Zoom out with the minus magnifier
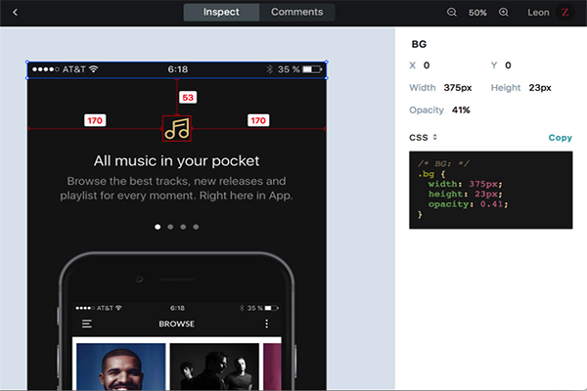 452,13
